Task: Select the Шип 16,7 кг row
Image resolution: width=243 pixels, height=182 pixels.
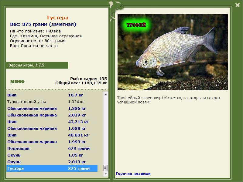Action: pos(52,95)
